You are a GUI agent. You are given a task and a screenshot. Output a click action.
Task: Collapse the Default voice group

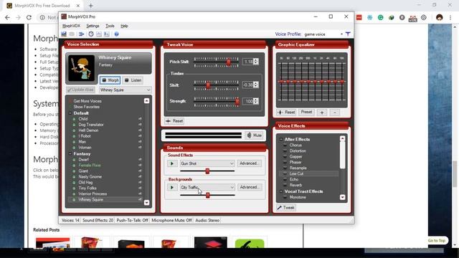(x=70, y=113)
